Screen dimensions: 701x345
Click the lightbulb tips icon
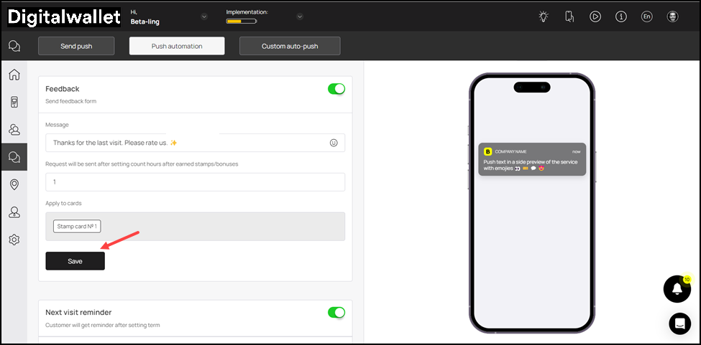[x=544, y=16]
